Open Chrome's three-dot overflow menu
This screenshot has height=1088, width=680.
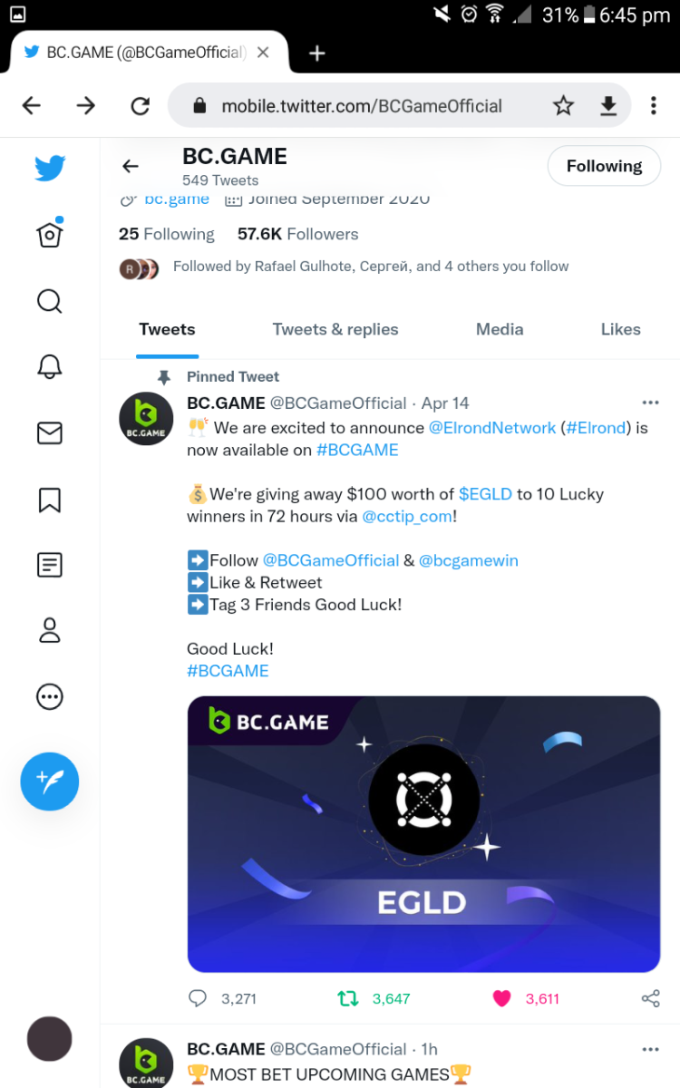653,106
